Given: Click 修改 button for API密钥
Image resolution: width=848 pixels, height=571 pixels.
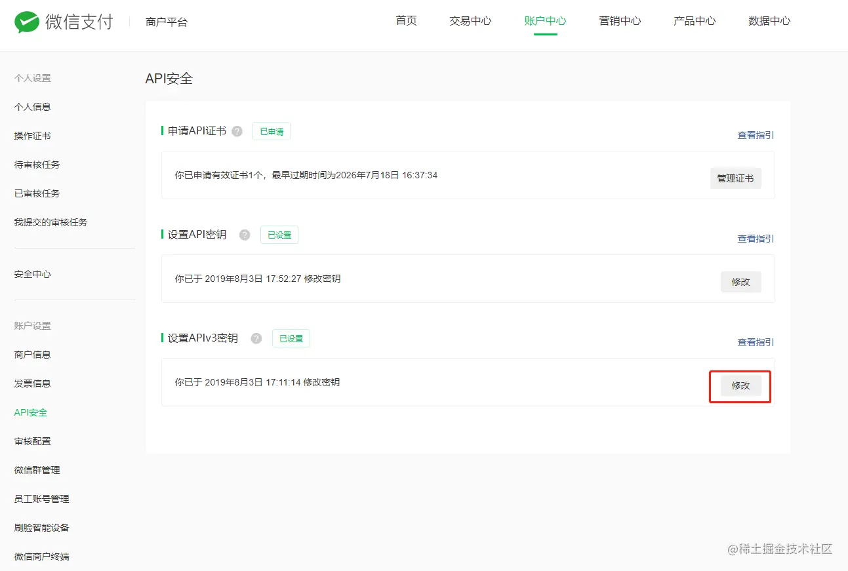Looking at the screenshot, I should coord(741,282).
